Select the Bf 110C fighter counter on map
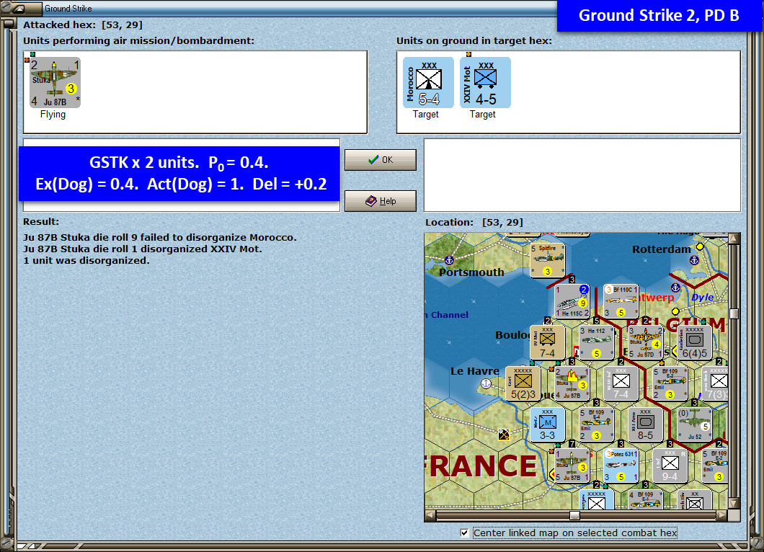The image size is (764, 552). pyautogui.click(x=620, y=301)
